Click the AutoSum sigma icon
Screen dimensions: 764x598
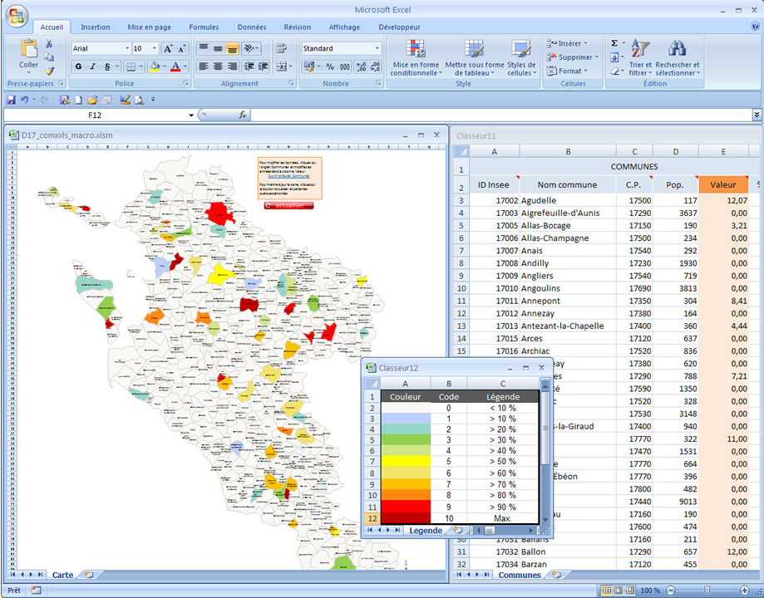tap(614, 43)
